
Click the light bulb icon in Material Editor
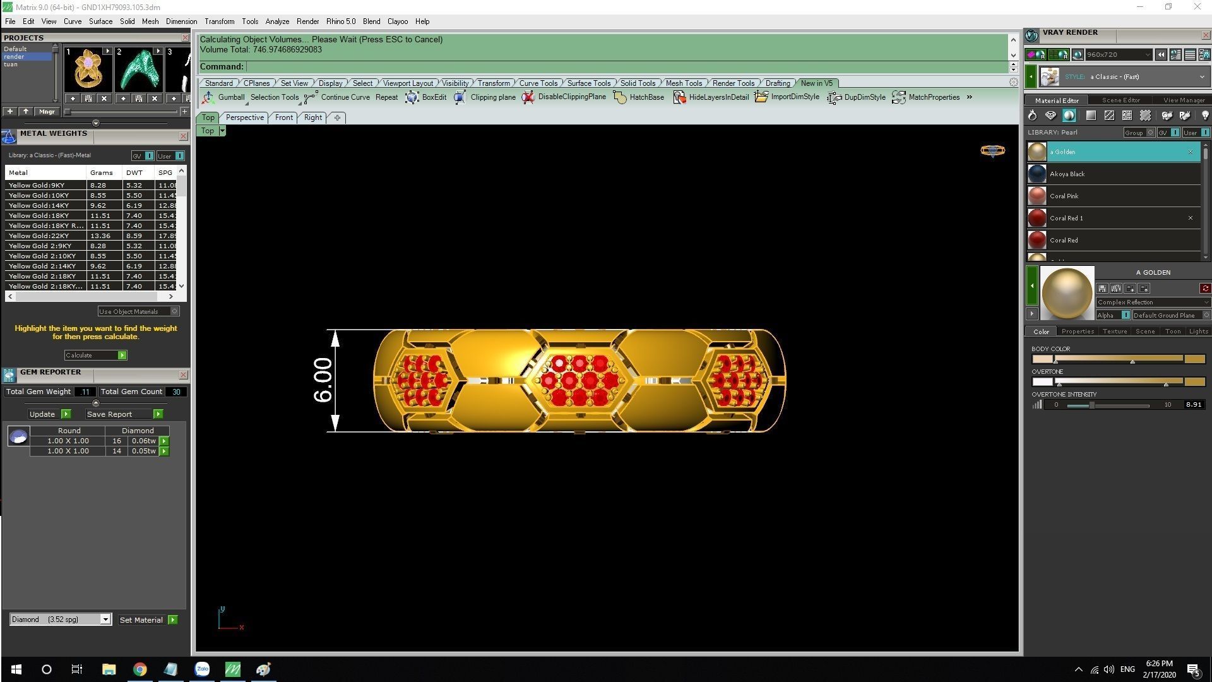[1204, 116]
